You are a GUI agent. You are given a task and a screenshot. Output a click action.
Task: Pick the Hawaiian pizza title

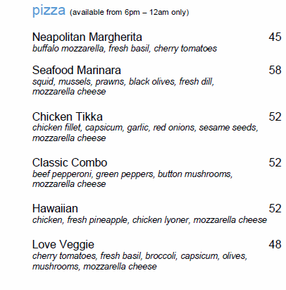click(x=55, y=208)
